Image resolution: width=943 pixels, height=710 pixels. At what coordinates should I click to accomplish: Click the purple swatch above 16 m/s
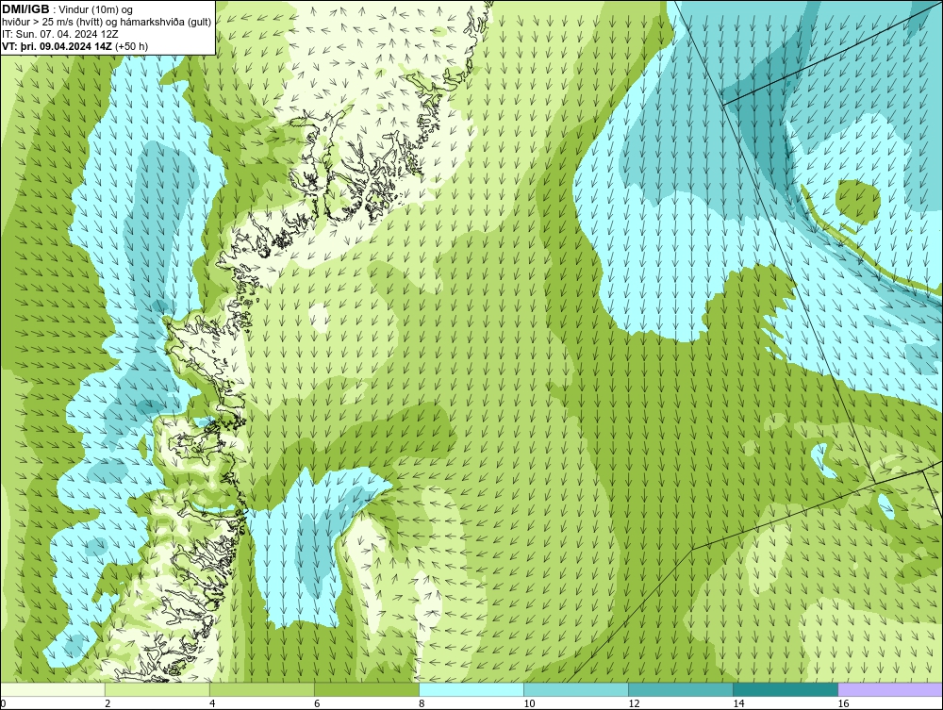tap(890, 689)
